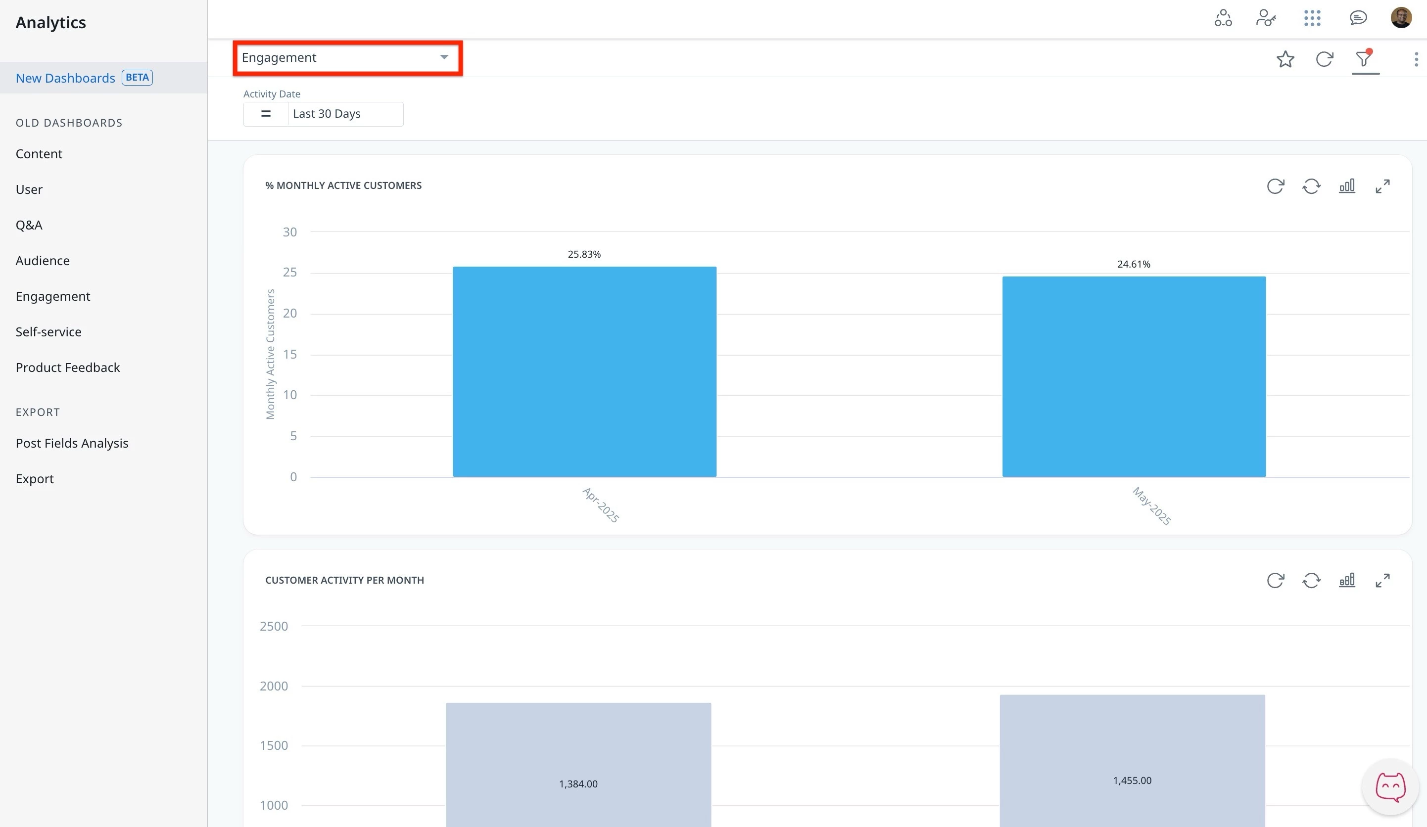Open Post Fields Analysis export
This screenshot has height=827, width=1427.
click(72, 443)
